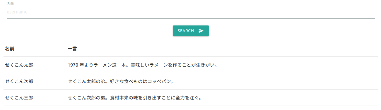Click the せくこん次郎 name cell
381x110 pixels.
pos(19,81)
